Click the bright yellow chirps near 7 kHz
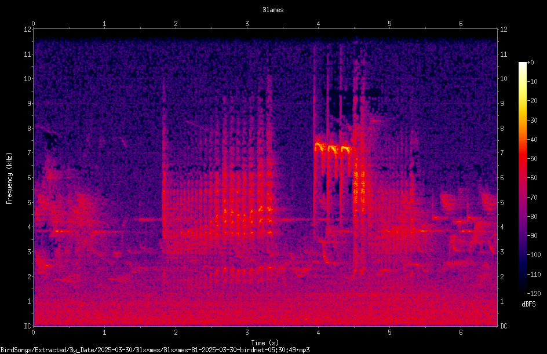 [x=333, y=149]
